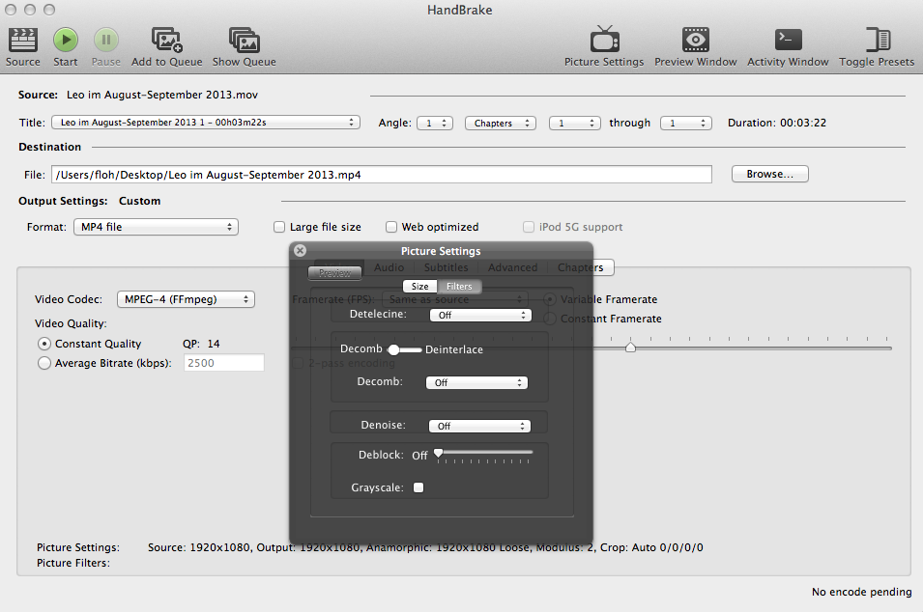The image size is (923, 612).
Task: Click the Framerate Same as source dropdown
Action: coord(455,299)
